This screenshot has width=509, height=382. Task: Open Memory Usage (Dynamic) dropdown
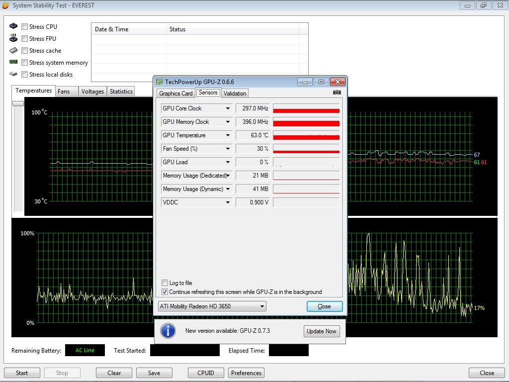tap(228, 189)
